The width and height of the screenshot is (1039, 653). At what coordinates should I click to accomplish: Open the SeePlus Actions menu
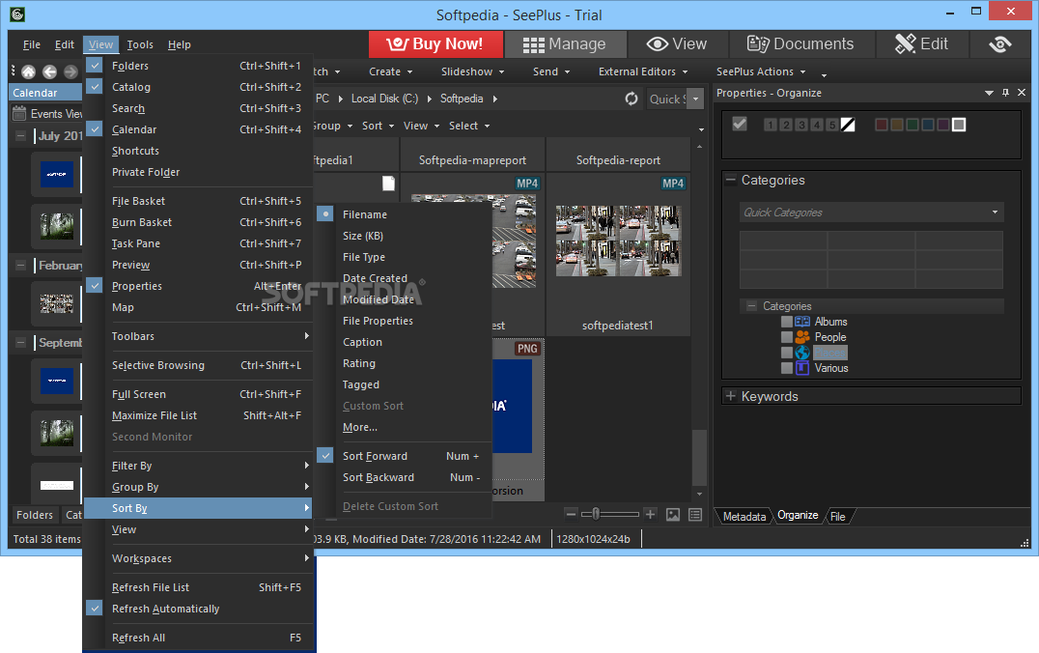tap(760, 71)
